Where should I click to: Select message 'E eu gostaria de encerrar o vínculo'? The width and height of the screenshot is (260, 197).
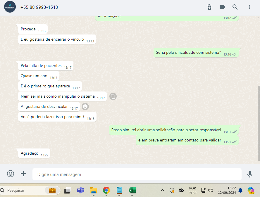pyautogui.click(x=57, y=39)
